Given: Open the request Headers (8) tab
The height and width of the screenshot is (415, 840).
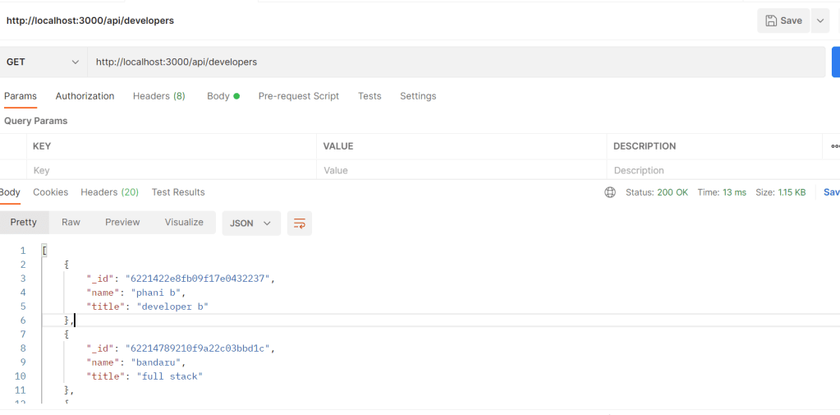Looking at the screenshot, I should (158, 96).
